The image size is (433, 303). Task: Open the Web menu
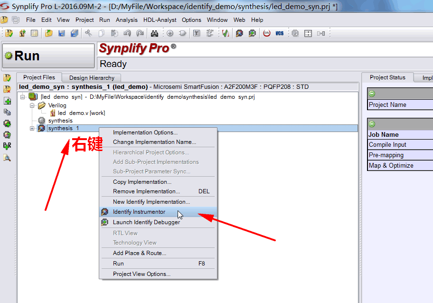[x=239, y=20]
